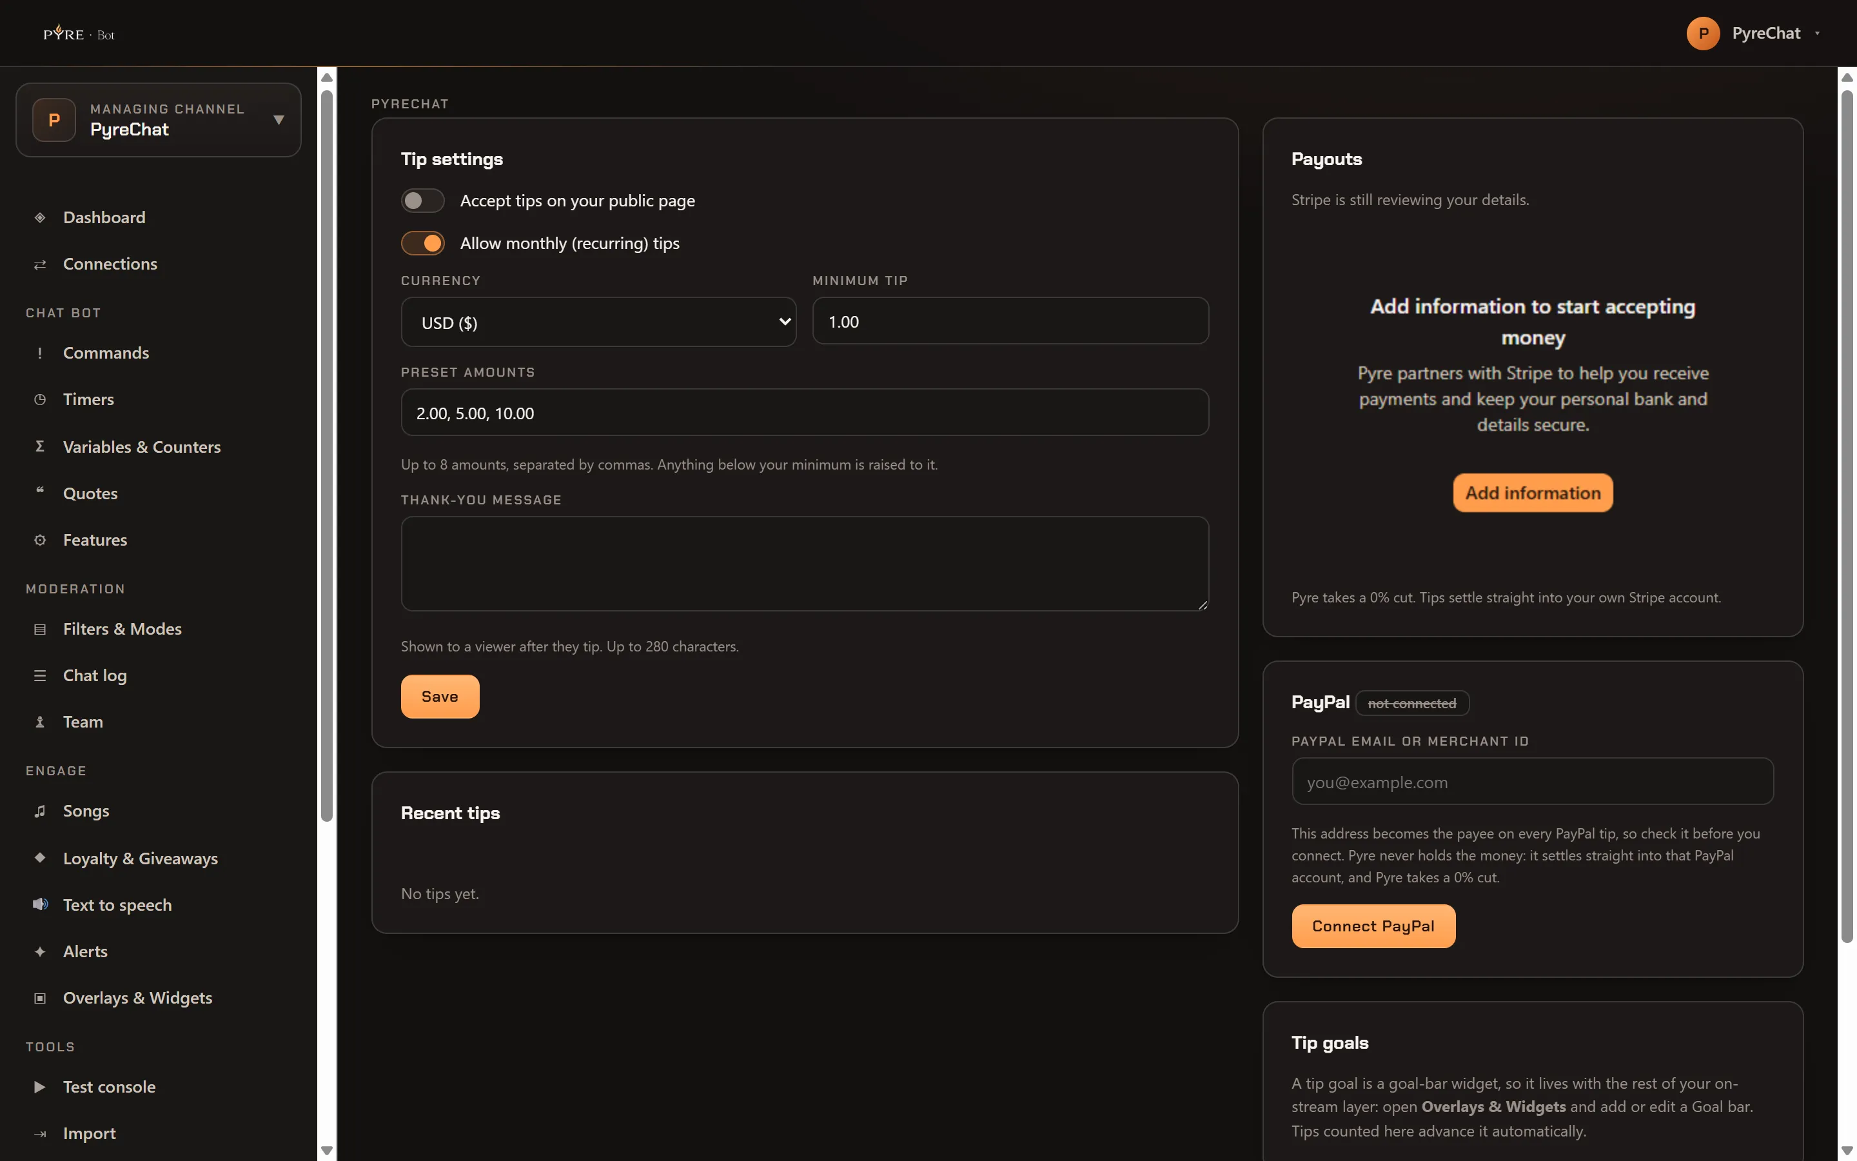Image resolution: width=1857 pixels, height=1161 pixels.
Task: Click the Test console play icon
Action: point(40,1087)
